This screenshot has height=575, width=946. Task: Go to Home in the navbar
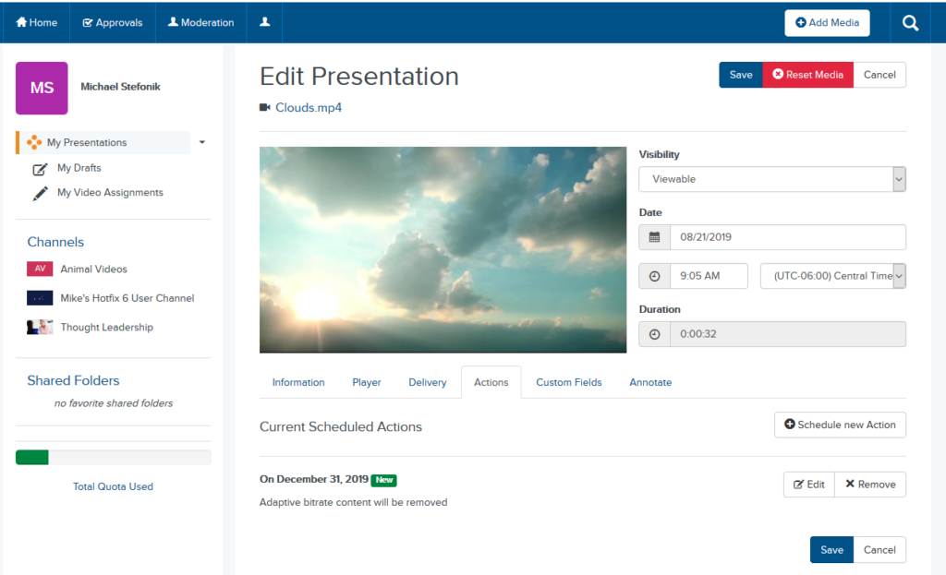36,22
